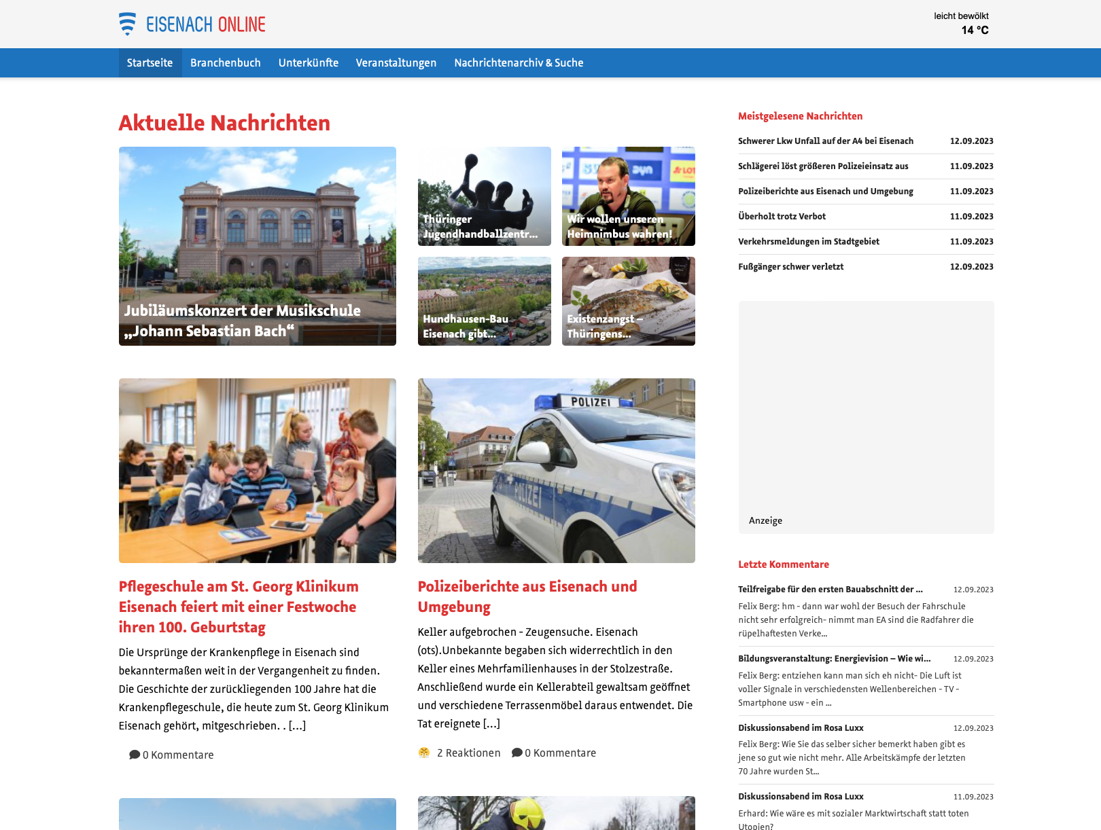This screenshot has height=830, width=1101.
Task: Open Veranstaltungen in the navigation bar
Action: click(396, 62)
